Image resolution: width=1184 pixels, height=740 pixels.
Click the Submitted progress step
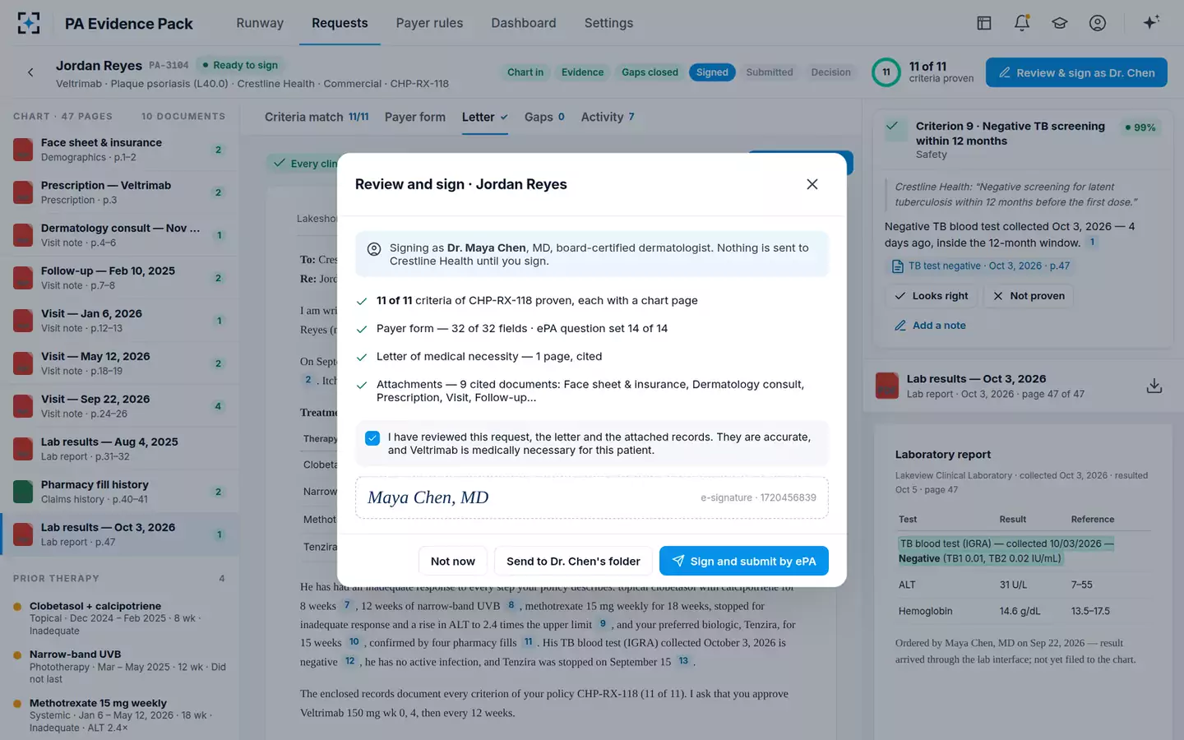[770, 72]
